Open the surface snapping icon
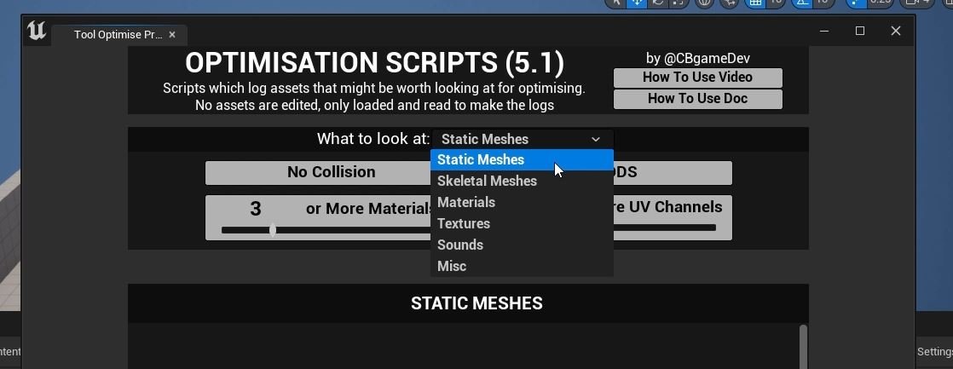953x369 pixels. 729,3
